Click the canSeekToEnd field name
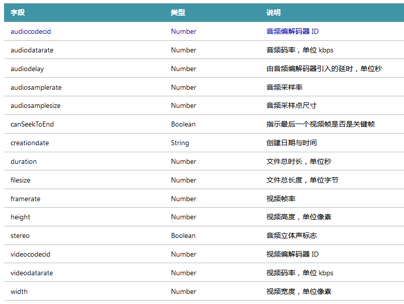 32,124
